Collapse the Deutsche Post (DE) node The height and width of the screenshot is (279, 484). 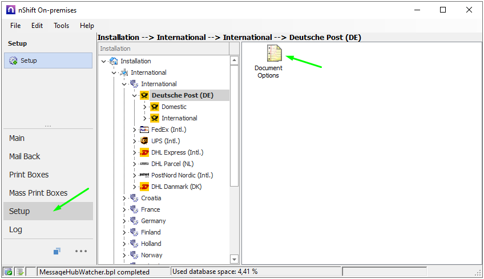pyautogui.click(x=135, y=95)
